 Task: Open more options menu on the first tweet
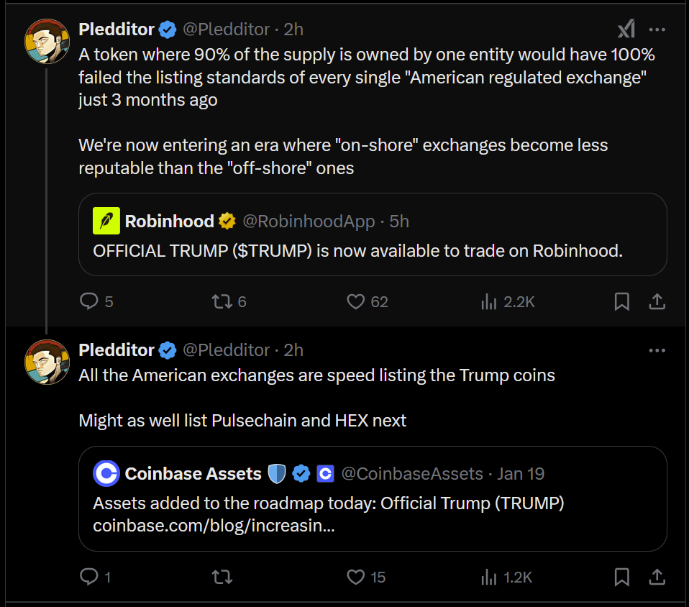coord(657,29)
